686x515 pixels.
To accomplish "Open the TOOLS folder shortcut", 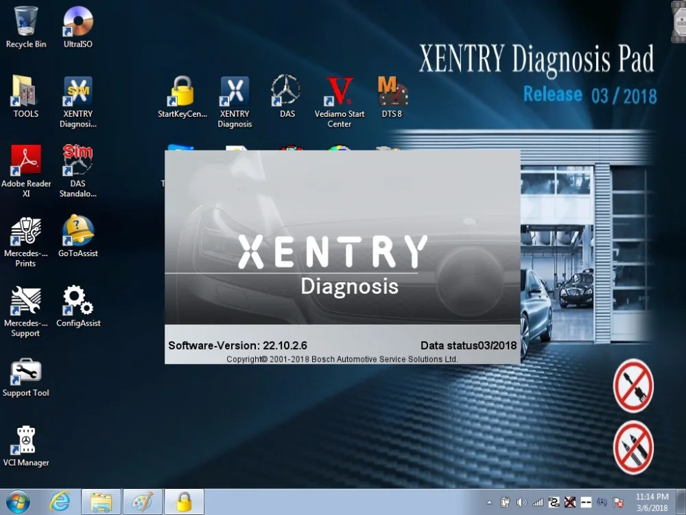I will (x=26, y=97).
